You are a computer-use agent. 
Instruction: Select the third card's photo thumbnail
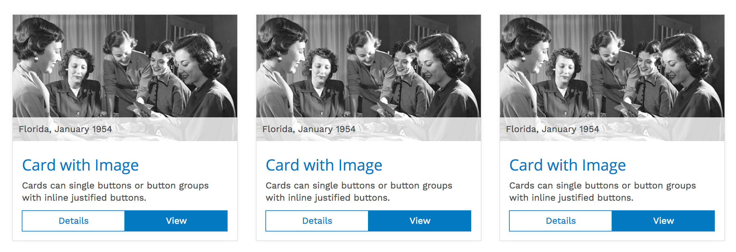click(x=612, y=78)
